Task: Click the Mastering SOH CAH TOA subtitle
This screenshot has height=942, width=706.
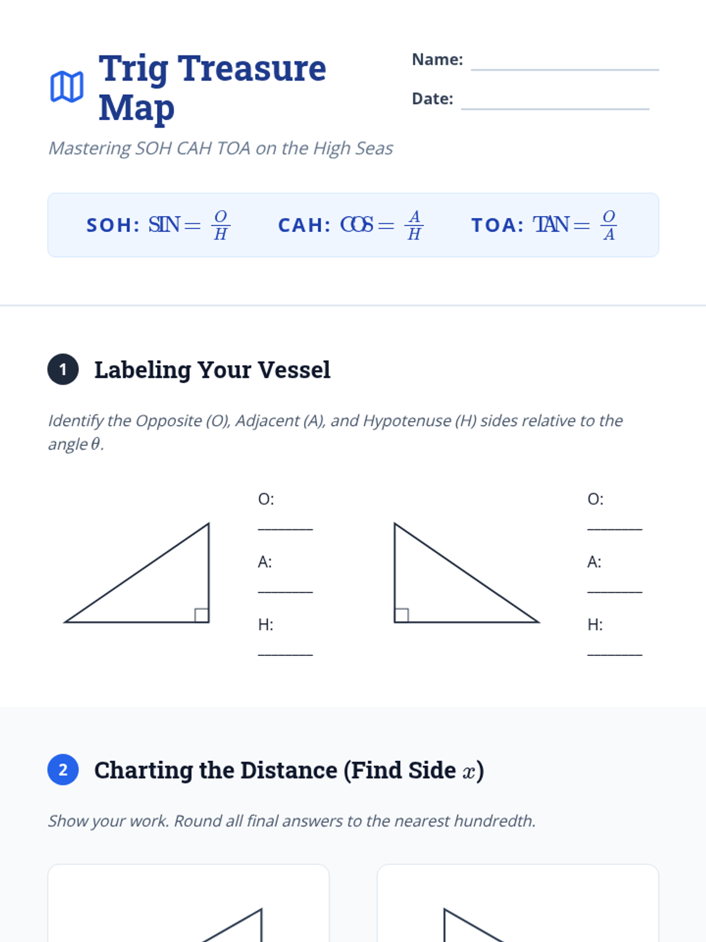Action: (221, 148)
